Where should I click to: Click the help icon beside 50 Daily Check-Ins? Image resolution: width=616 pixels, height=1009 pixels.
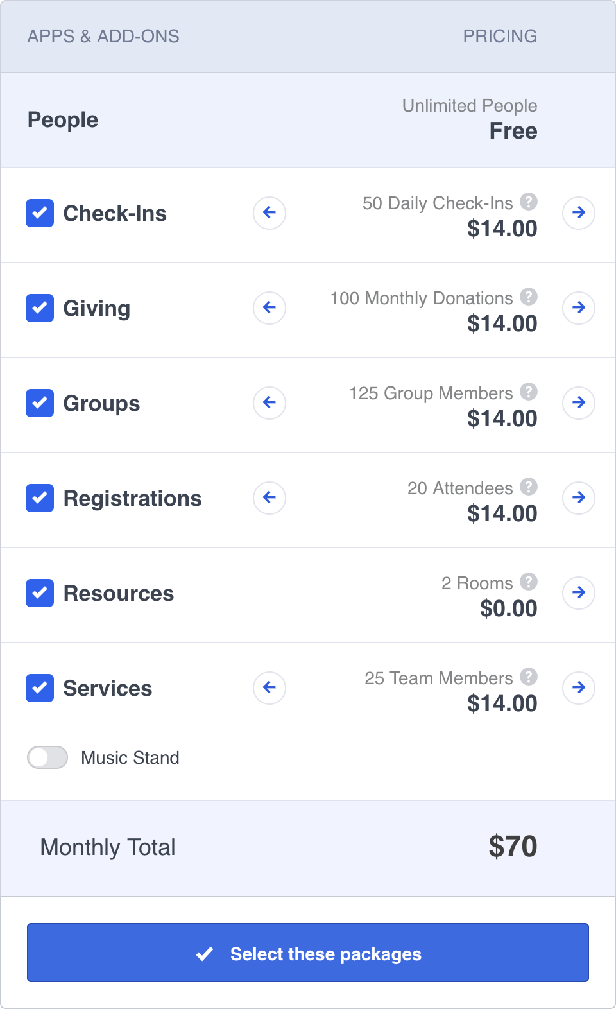click(x=528, y=202)
